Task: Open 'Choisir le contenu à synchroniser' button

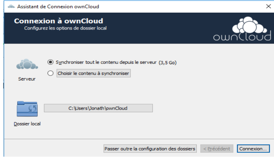Action: [x=94, y=73]
